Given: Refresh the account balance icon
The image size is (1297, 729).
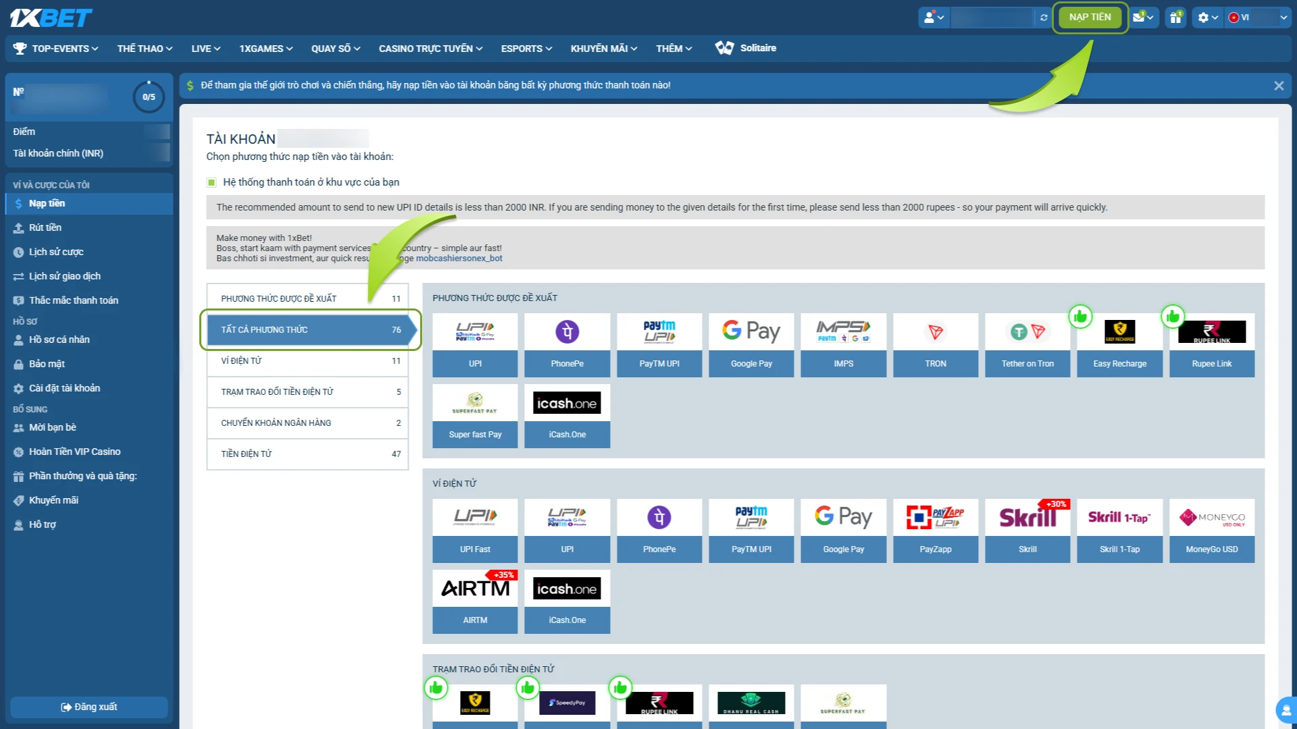Looking at the screenshot, I should (x=1044, y=18).
